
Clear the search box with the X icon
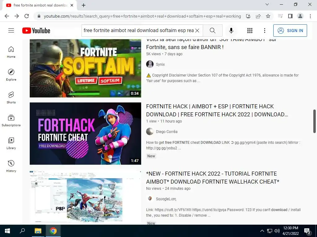[197, 31]
